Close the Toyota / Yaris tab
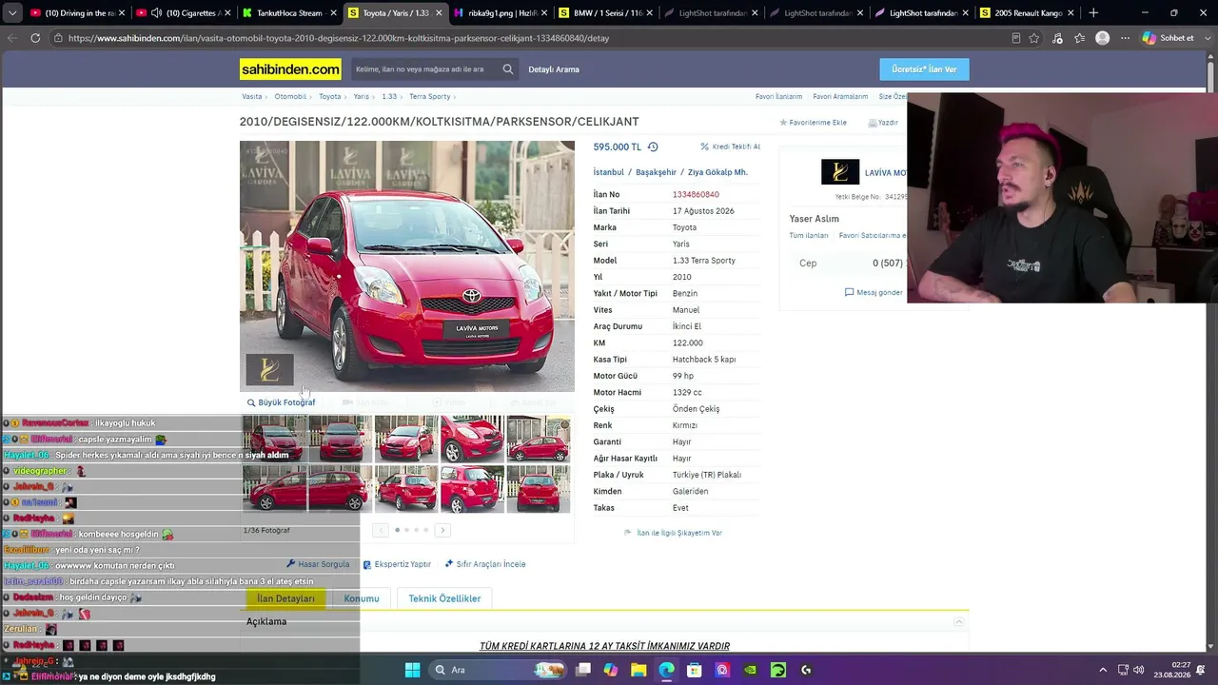1218x685 pixels. (438, 13)
